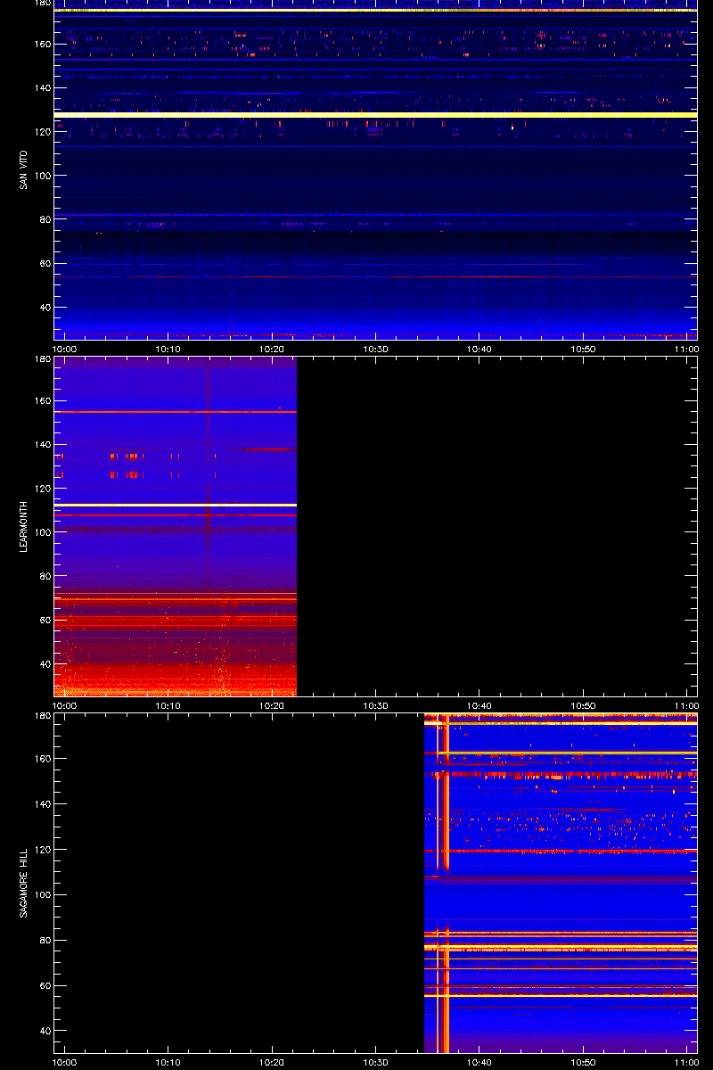Click 10:30 label under Learmonth panel
Viewport: 713px width, 1070px height.
tap(376, 705)
